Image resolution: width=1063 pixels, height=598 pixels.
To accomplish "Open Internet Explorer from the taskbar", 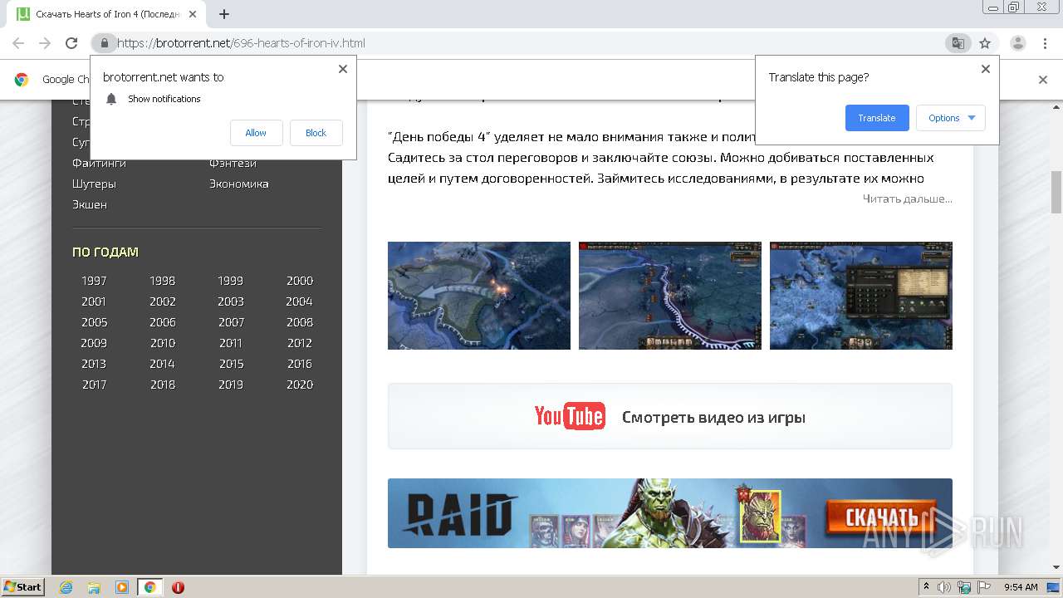I will [66, 587].
